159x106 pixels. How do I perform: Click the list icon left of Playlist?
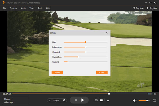point(50,100)
